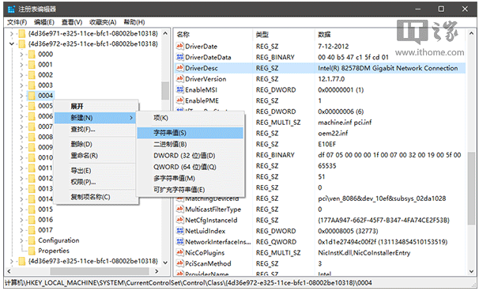Screen dimensions: 479x291
Task: Open the 编辑(E) menu
Action: (x=44, y=22)
